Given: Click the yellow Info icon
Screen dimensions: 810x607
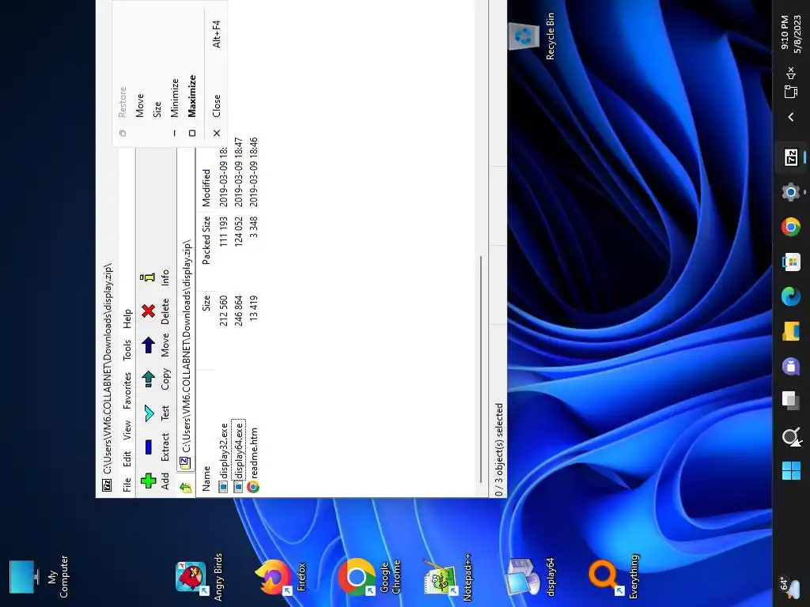Looking at the screenshot, I should click(148, 277).
